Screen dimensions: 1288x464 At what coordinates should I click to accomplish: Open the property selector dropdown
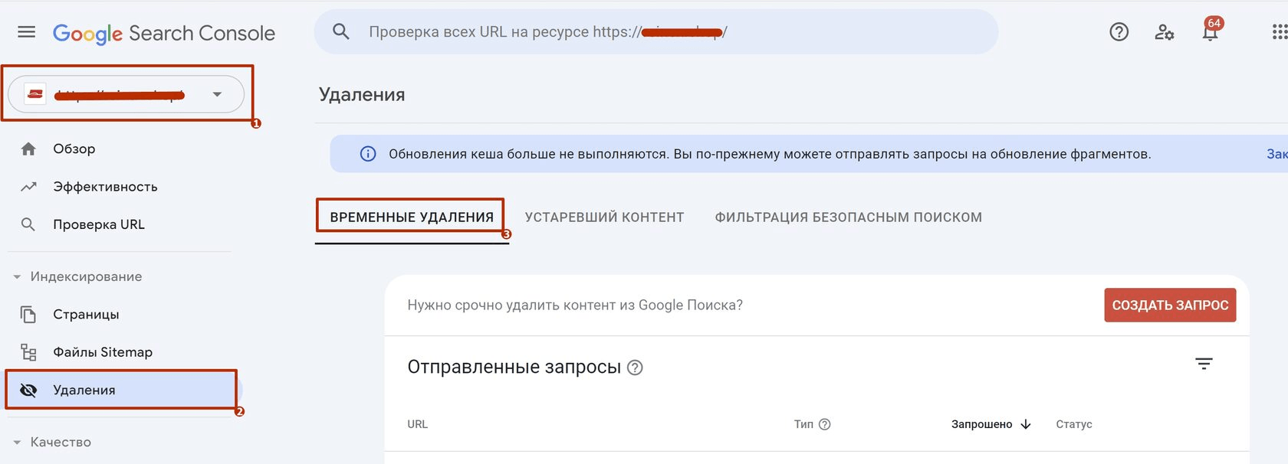click(217, 94)
